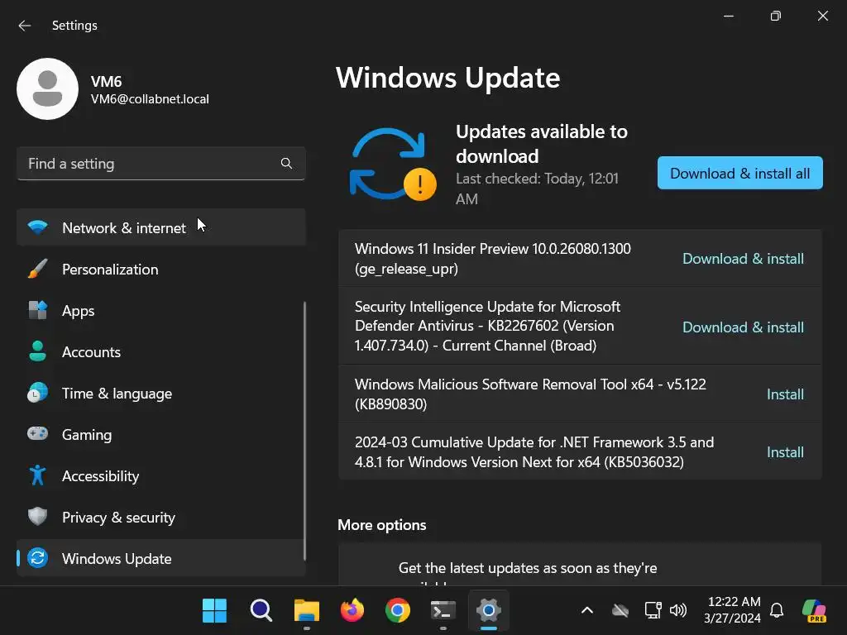Click the back arrow in Settings

[24, 26]
